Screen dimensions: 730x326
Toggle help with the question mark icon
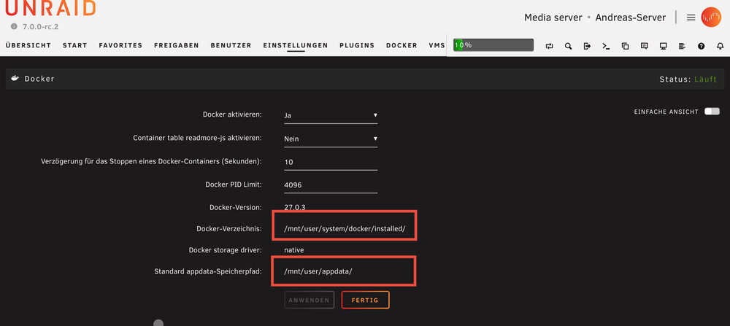pos(701,45)
